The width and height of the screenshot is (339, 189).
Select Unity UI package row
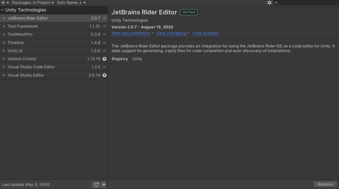(x=54, y=51)
